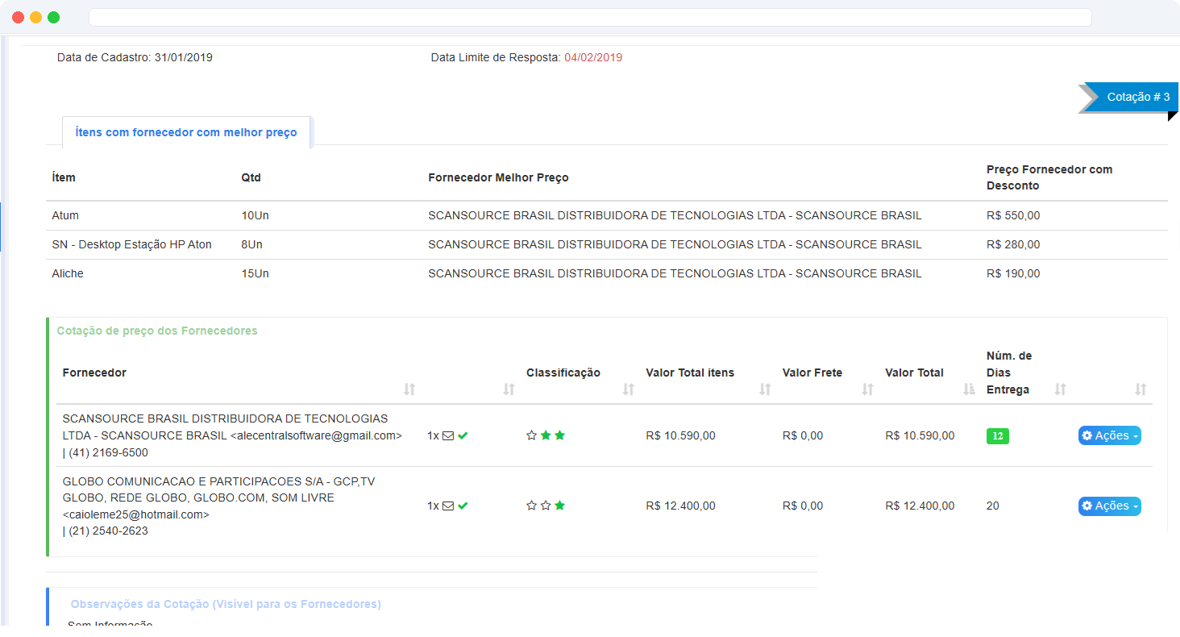Click green checkmark in GLOBO row
Viewport: 1180px width, 637px height.
(463, 506)
